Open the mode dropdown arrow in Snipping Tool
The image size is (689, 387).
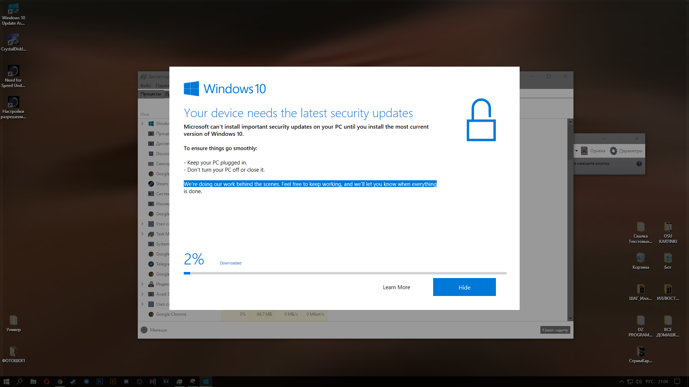576,151
